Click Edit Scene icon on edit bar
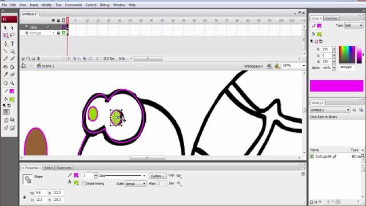 269,66
